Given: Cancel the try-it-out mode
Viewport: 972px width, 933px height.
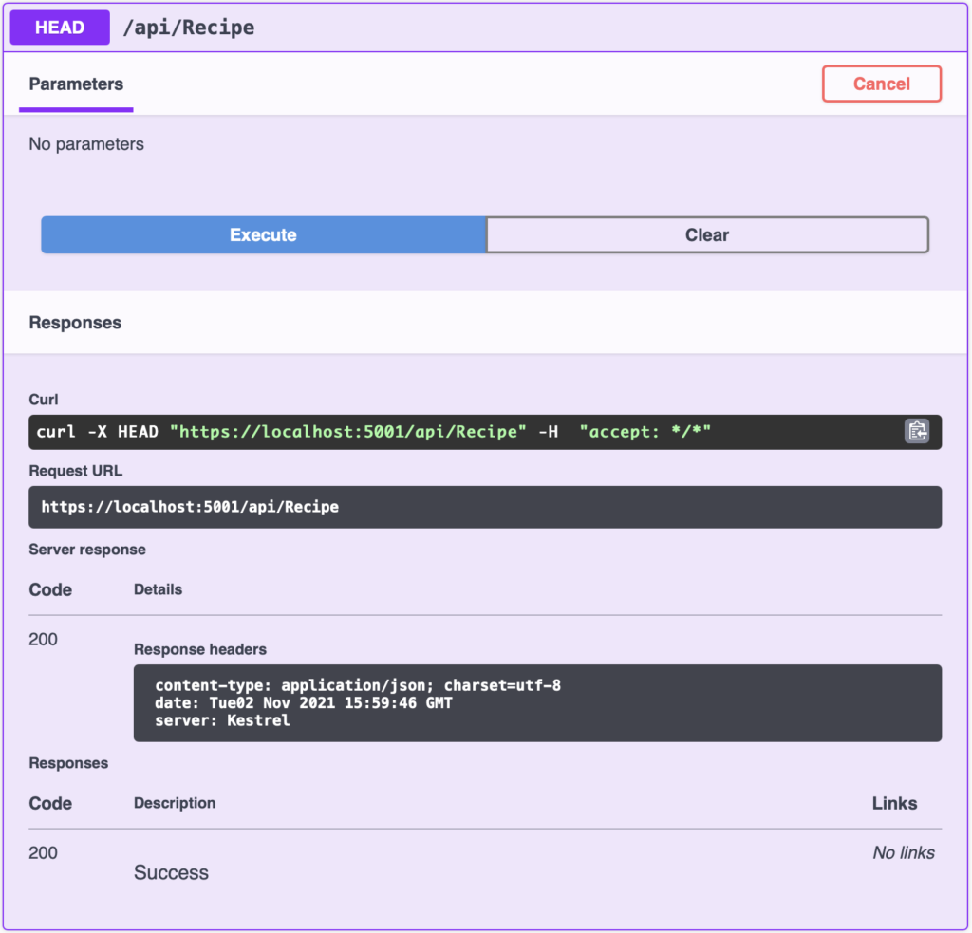Looking at the screenshot, I should click(881, 84).
